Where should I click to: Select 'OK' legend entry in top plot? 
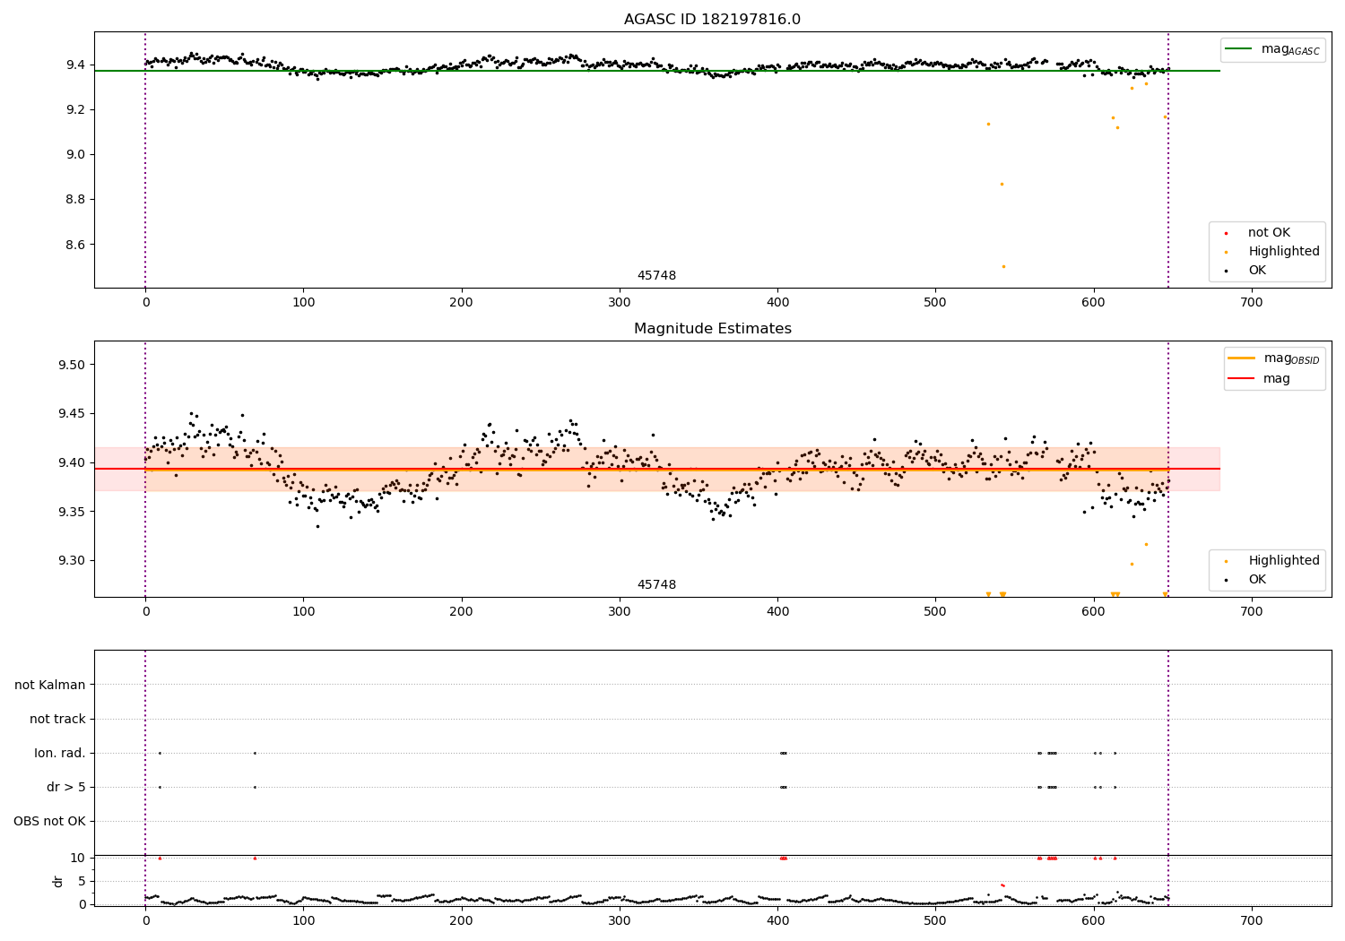(x=1257, y=271)
